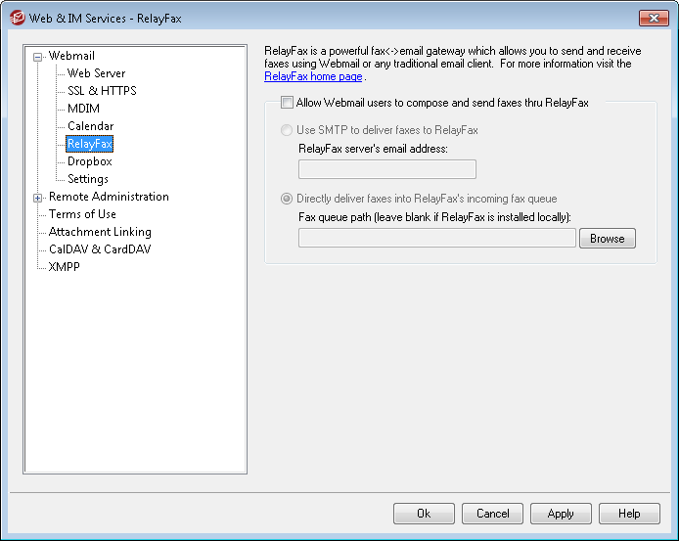Select SSL & HTTPS in the tree
679x541 pixels.
102,91
